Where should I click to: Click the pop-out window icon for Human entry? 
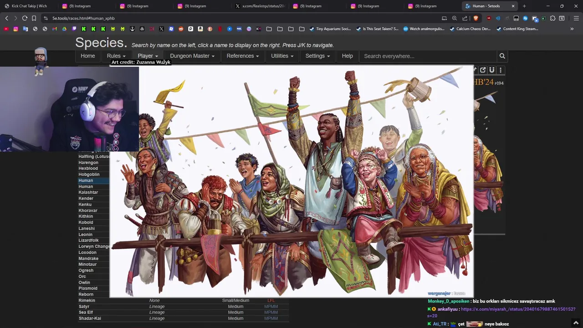click(x=483, y=70)
